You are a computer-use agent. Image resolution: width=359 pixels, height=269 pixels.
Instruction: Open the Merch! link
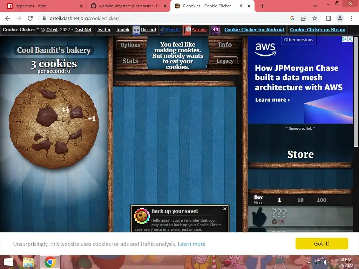pyautogui.click(x=173, y=30)
